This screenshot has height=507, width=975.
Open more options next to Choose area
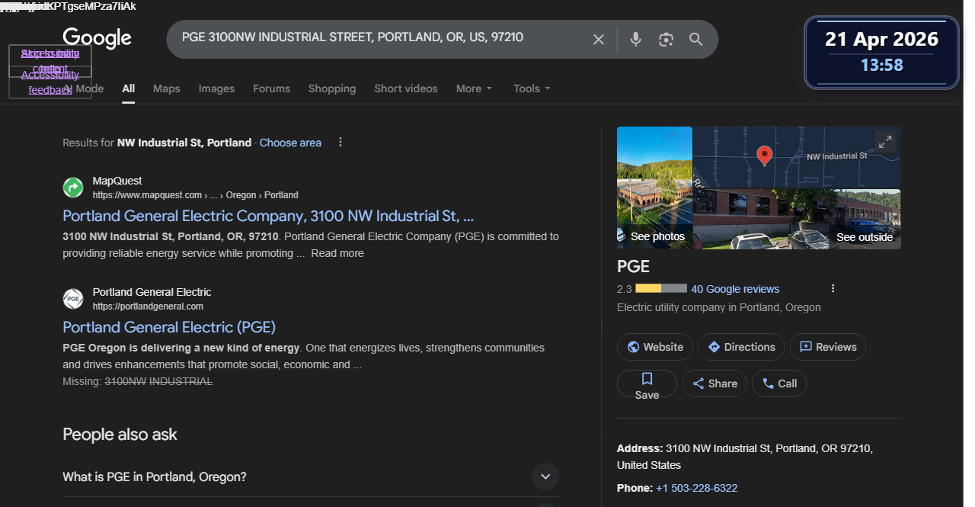click(x=340, y=143)
